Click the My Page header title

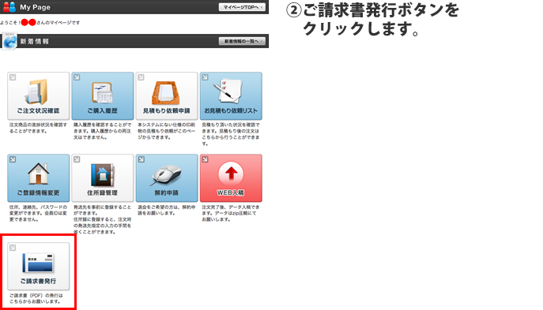point(35,7)
